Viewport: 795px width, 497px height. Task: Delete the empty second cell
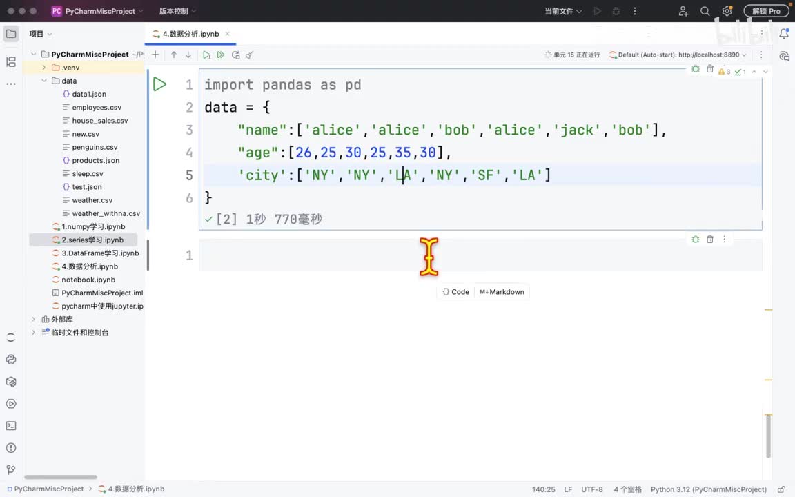coord(710,240)
